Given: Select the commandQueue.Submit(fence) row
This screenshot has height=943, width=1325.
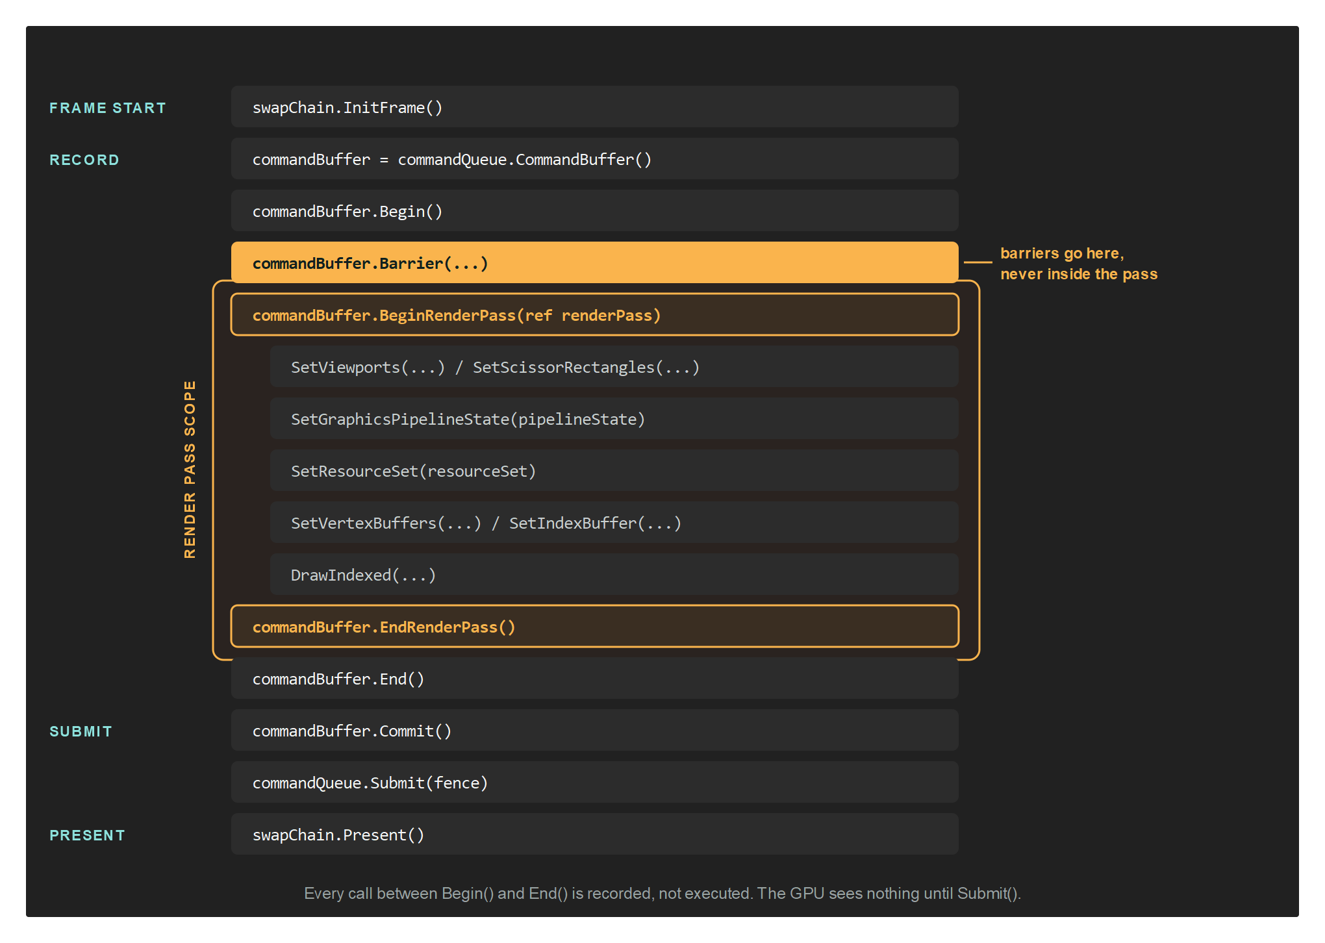Looking at the screenshot, I should pos(594,782).
